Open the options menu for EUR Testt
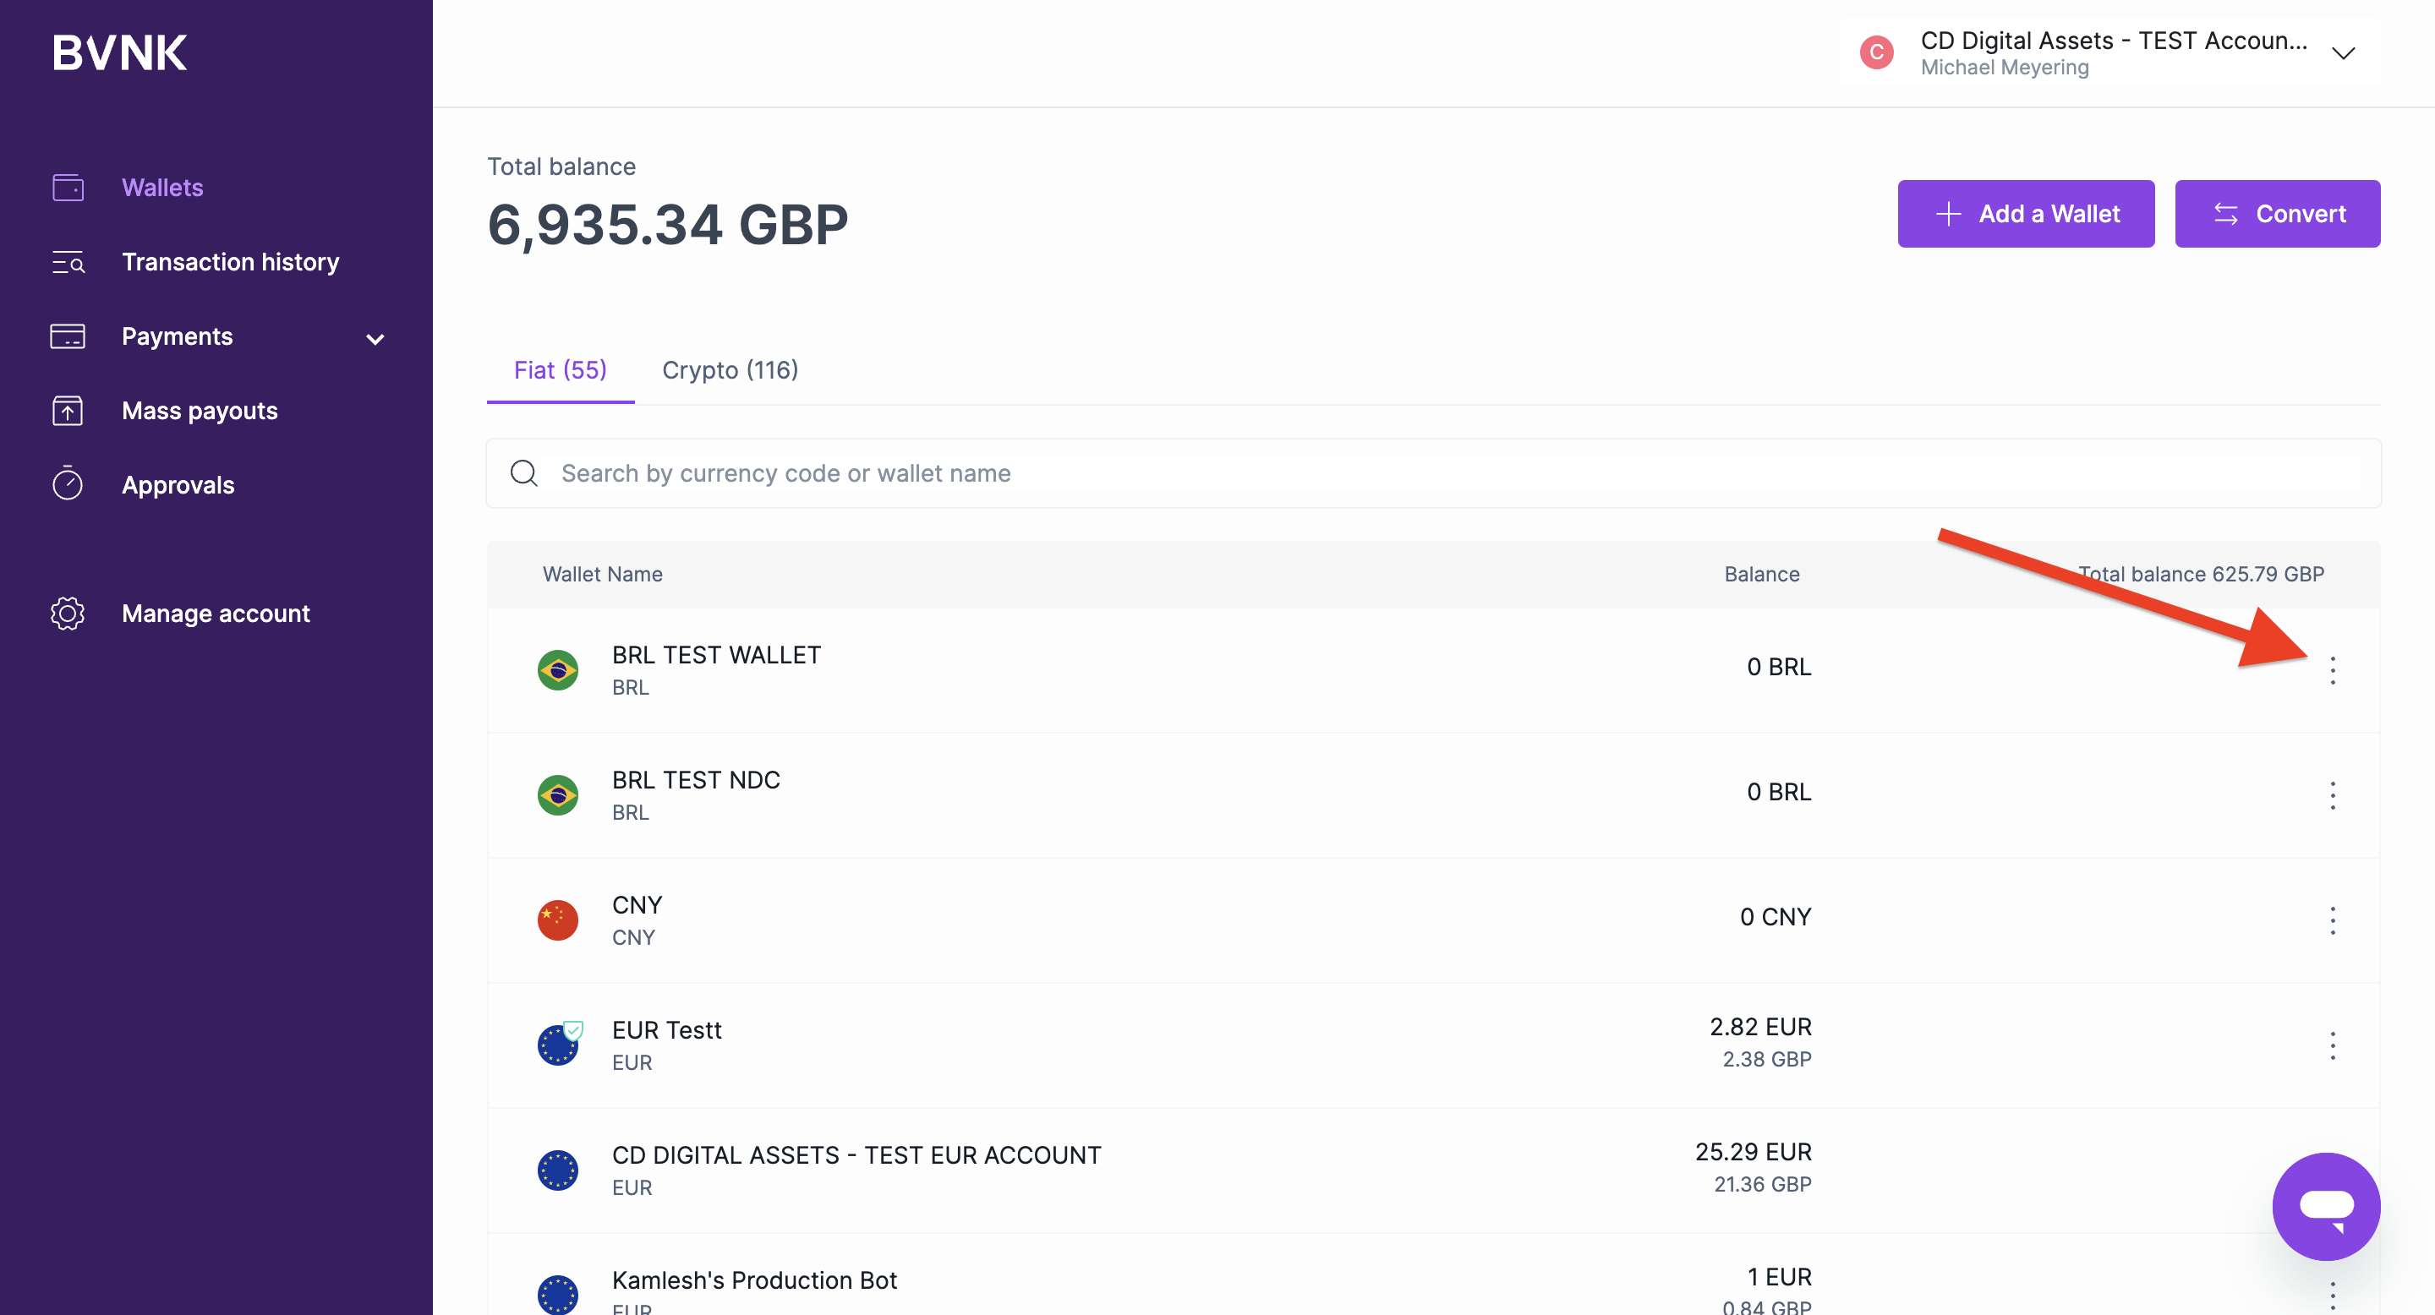This screenshot has height=1315, width=2435. click(x=2332, y=1045)
